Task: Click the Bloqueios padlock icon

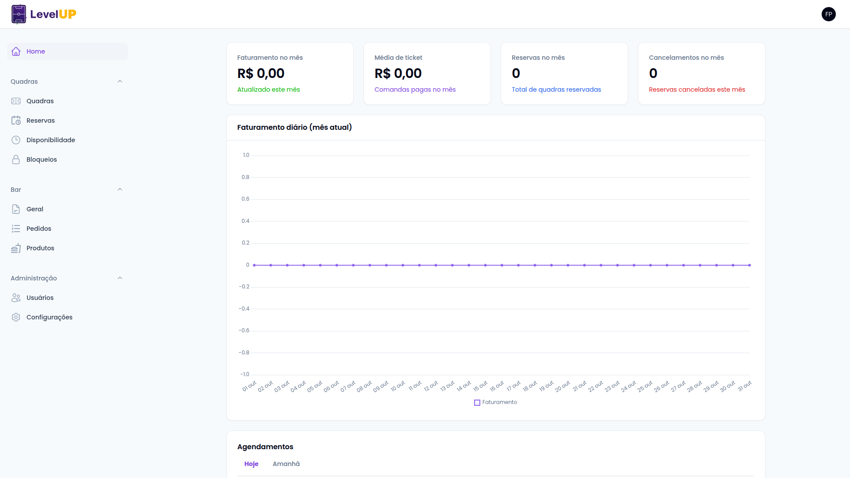Action: click(x=16, y=159)
